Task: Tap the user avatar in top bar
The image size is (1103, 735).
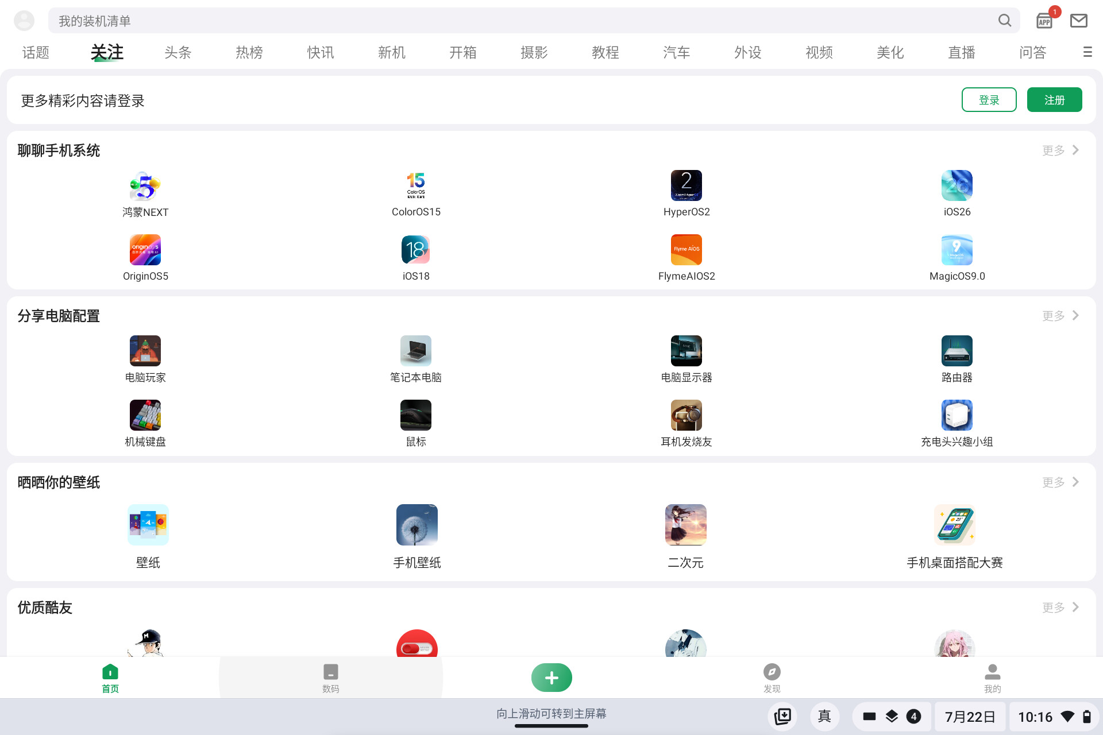Action: pyautogui.click(x=24, y=21)
